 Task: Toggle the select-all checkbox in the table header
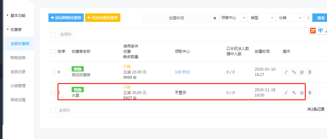53,52
